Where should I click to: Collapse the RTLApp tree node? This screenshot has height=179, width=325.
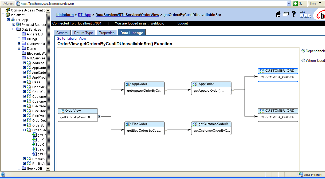9,20
